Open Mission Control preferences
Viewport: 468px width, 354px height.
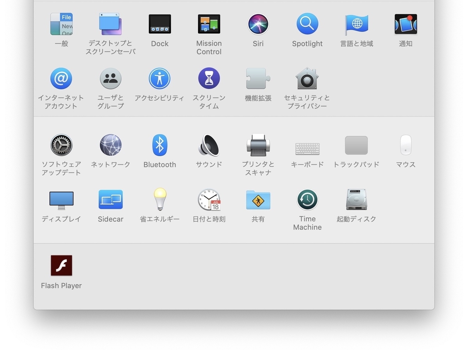209,24
